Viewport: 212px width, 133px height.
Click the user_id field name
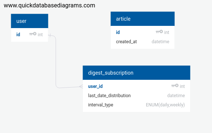point(95,86)
